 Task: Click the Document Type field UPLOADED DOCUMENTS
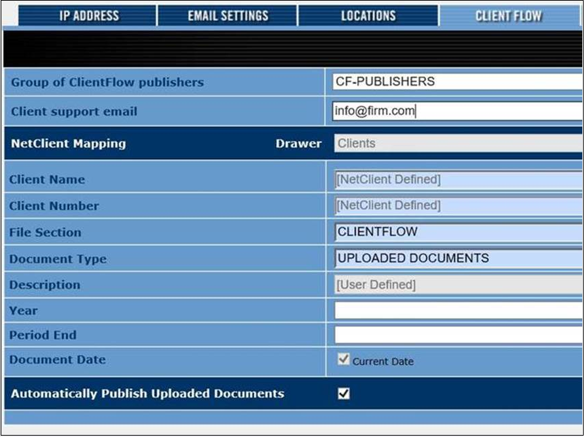pyautogui.click(x=457, y=258)
